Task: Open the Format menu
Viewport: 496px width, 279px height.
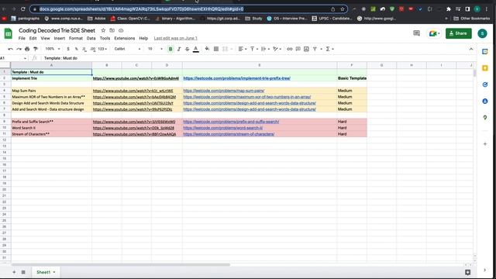Action: [x=76, y=38]
